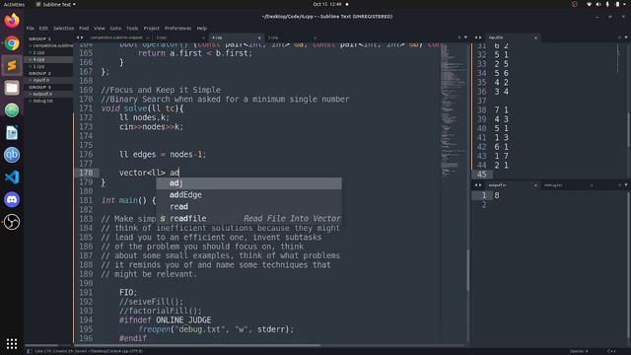Open the File menu
This screenshot has height=355, width=631.
tap(31, 29)
